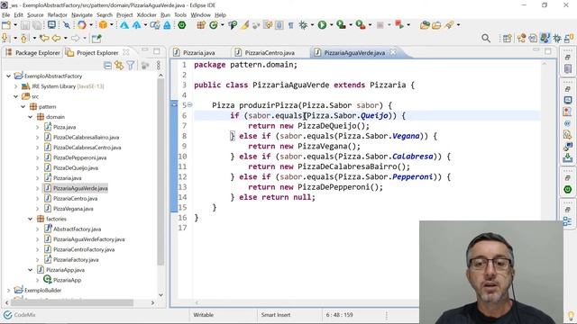Click the green Run play button
This screenshot has width=577, height=324.
tap(322, 25)
